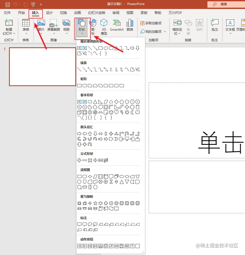Select the plus sign formula shape
The image size is (245, 255).
click(79, 160)
